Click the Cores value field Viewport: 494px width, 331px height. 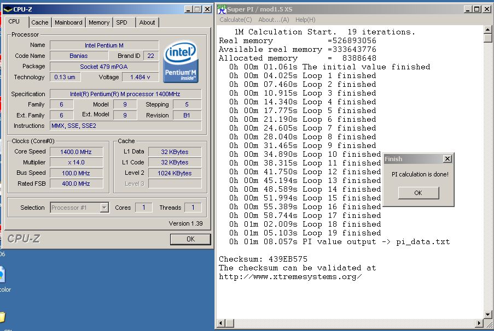pos(144,208)
